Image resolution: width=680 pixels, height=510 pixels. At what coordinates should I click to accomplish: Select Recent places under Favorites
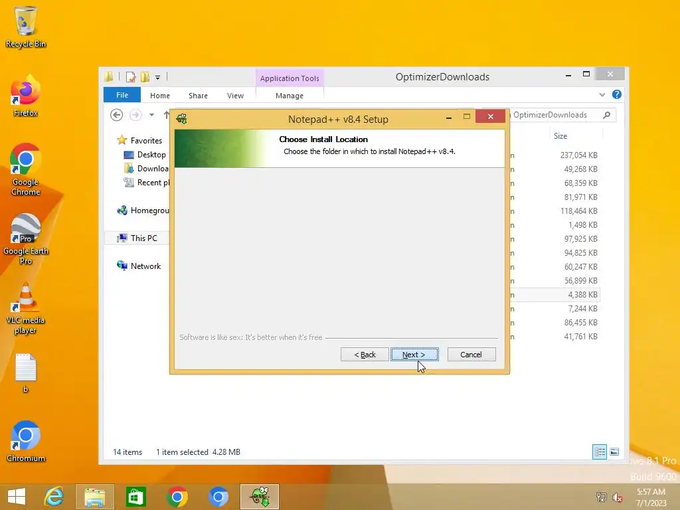(x=146, y=182)
